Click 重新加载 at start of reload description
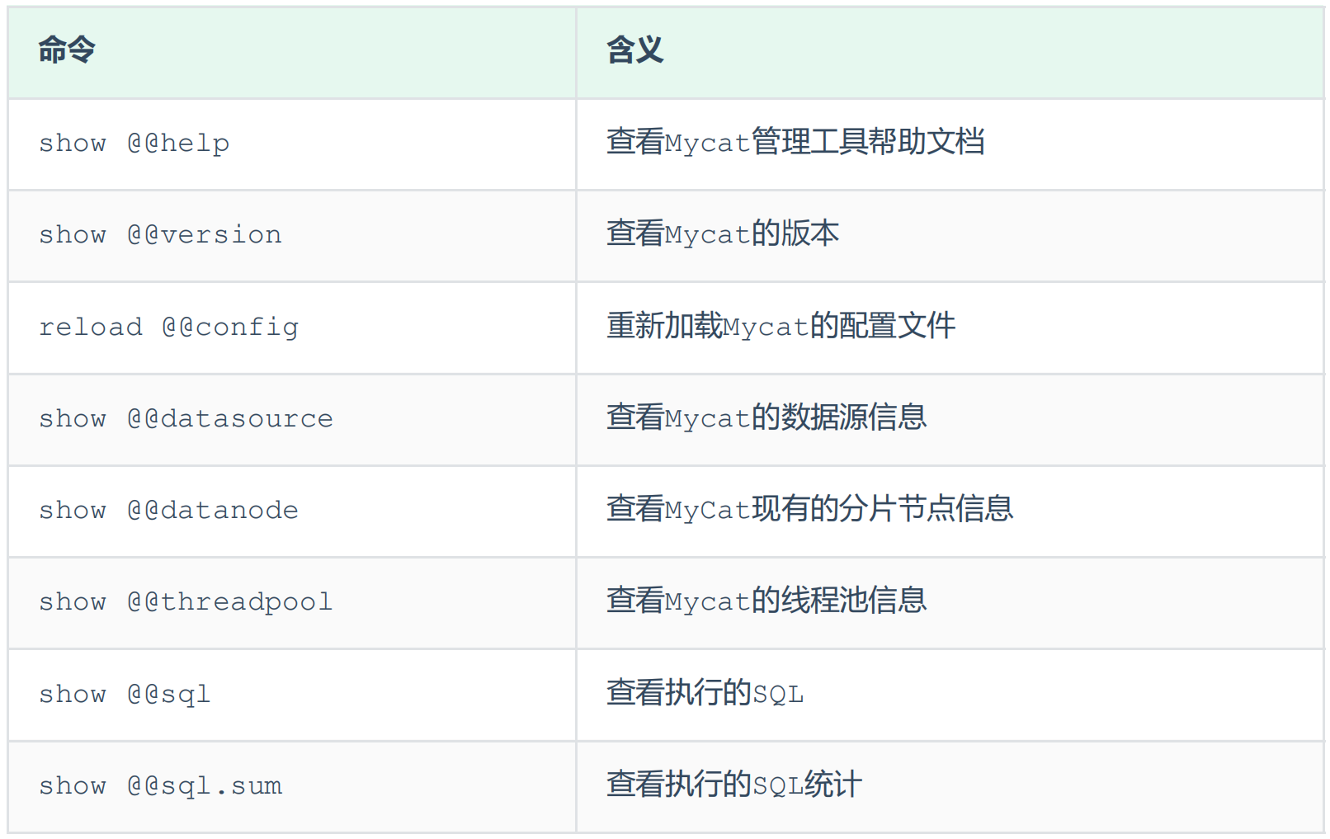This screenshot has width=1330, height=839. [664, 327]
